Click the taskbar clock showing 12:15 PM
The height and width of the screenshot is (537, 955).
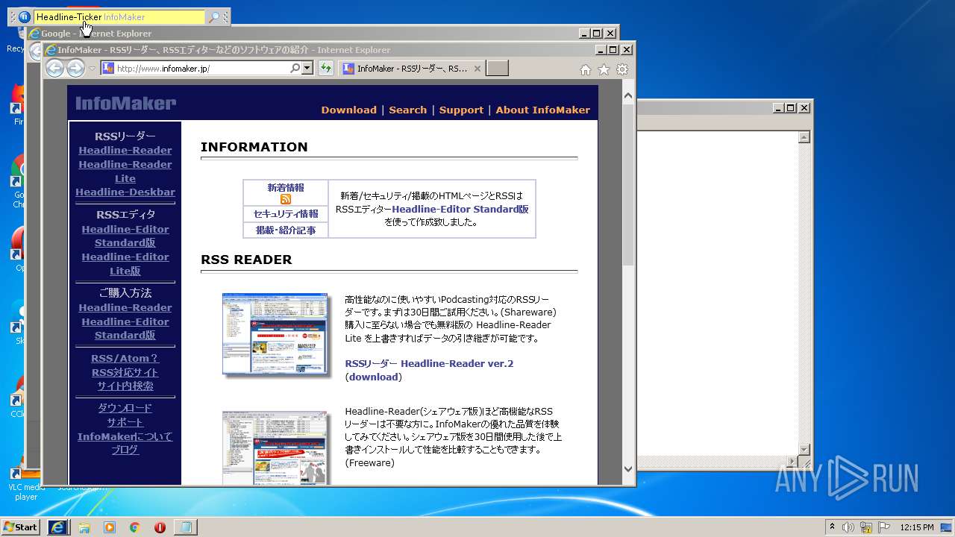[917, 527]
